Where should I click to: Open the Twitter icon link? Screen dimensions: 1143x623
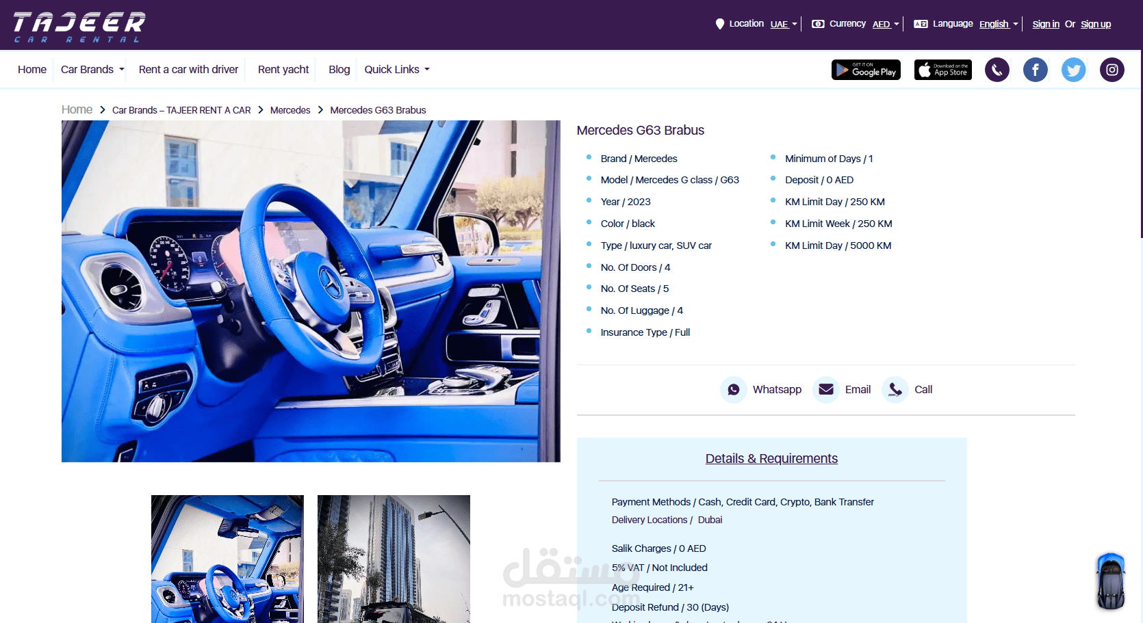click(1074, 70)
